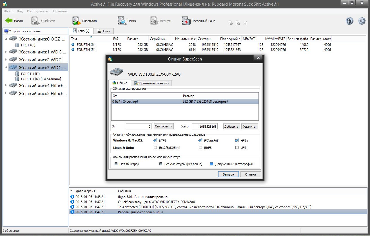370x236 pixels.
Task: Open the Вид menu
Action: 20,11
